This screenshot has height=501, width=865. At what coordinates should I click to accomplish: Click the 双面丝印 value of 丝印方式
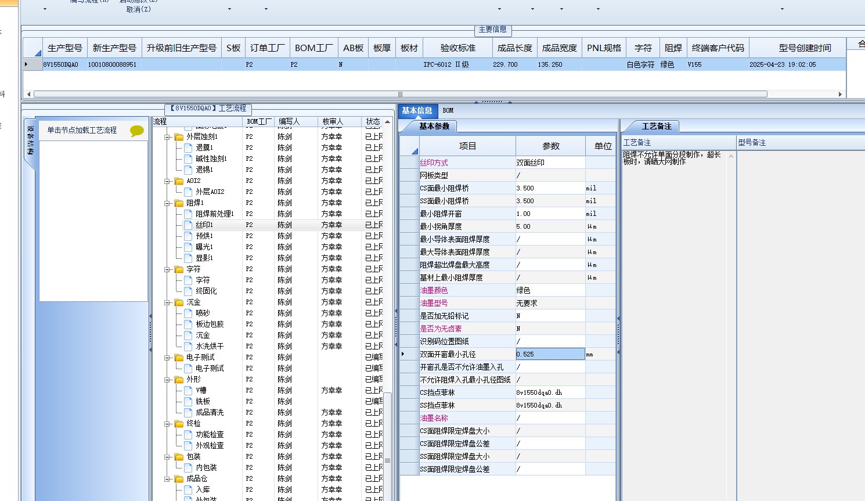click(x=550, y=163)
